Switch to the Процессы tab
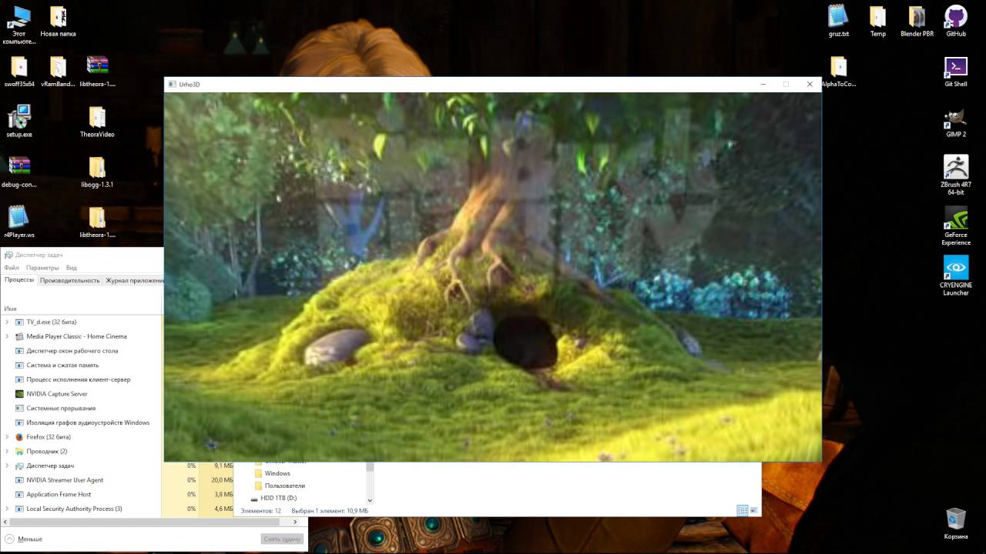This screenshot has width=986, height=554. (x=18, y=280)
